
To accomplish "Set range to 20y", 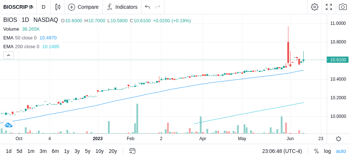I will (x=113, y=151).
